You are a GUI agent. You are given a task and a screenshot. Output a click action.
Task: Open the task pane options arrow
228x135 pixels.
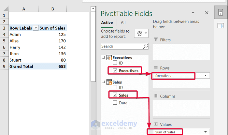pos(193,13)
